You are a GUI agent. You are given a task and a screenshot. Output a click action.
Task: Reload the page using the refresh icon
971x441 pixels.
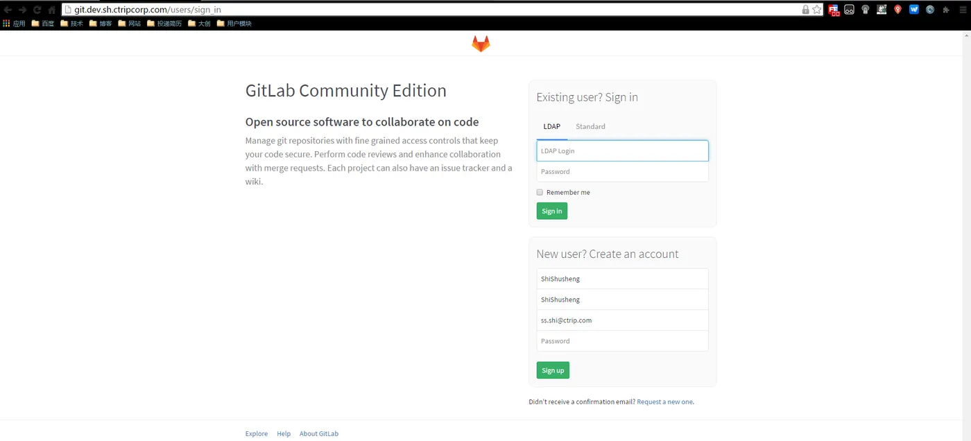click(37, 10)
